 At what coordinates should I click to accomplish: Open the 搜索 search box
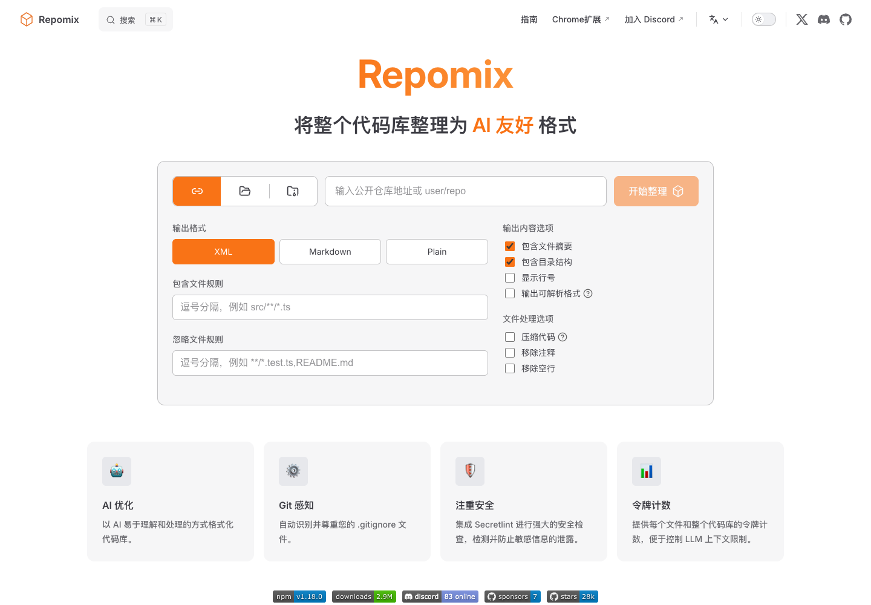point(136,19)
